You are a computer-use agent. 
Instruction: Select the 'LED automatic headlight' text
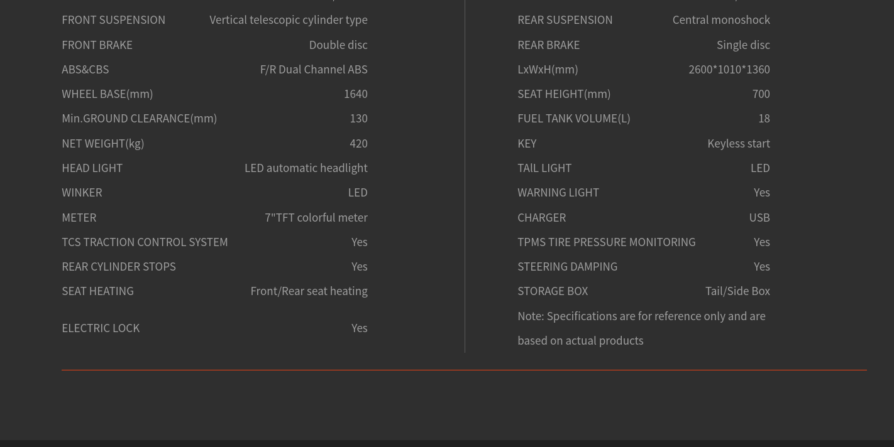coord(306,168)
